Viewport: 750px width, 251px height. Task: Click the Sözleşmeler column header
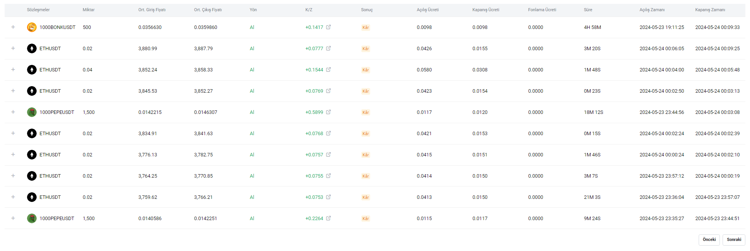pos(38,10)
